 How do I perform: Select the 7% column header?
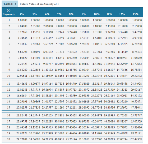59,14
